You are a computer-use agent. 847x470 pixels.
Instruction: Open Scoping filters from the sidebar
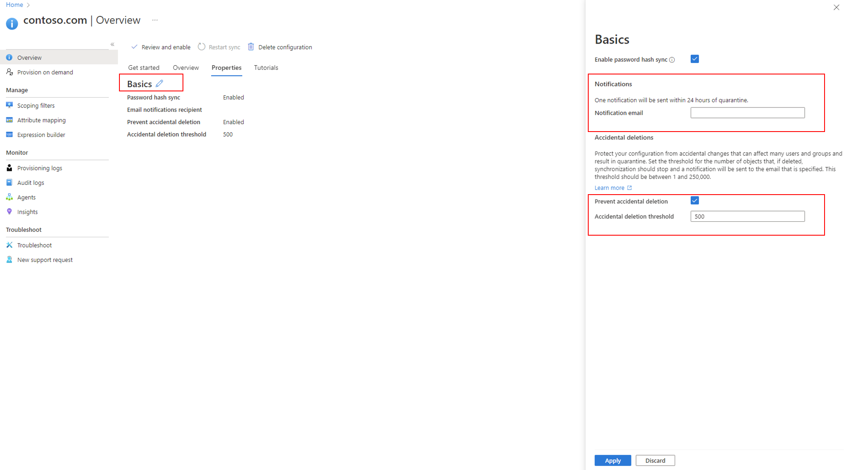36,105
